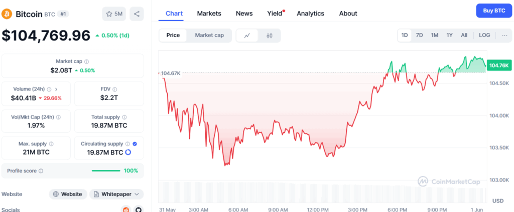This screenshot has height=212, width=514.
Task: Click the verified badge by Circulating supply
Action: tap(135, 143)
